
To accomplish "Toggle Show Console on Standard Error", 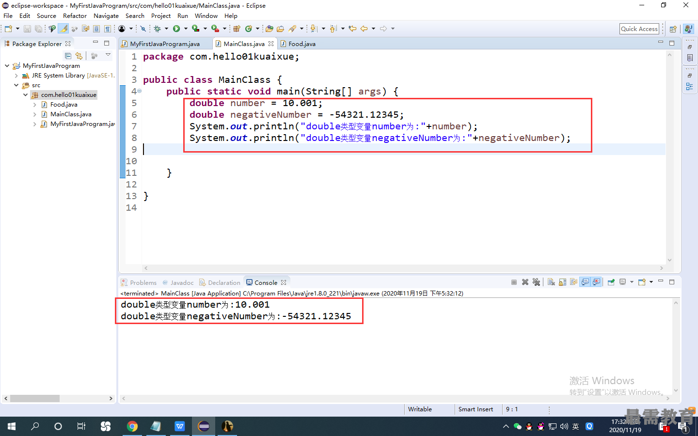I will click(596, 282).
